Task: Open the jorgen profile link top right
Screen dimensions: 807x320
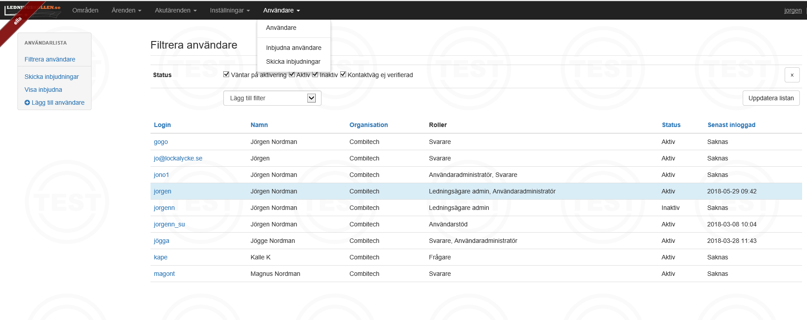Action: pyautogui.click(x=793, y=10)
